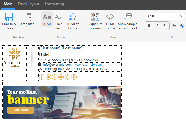Click the LinkedIn social icon

(48, 77)
